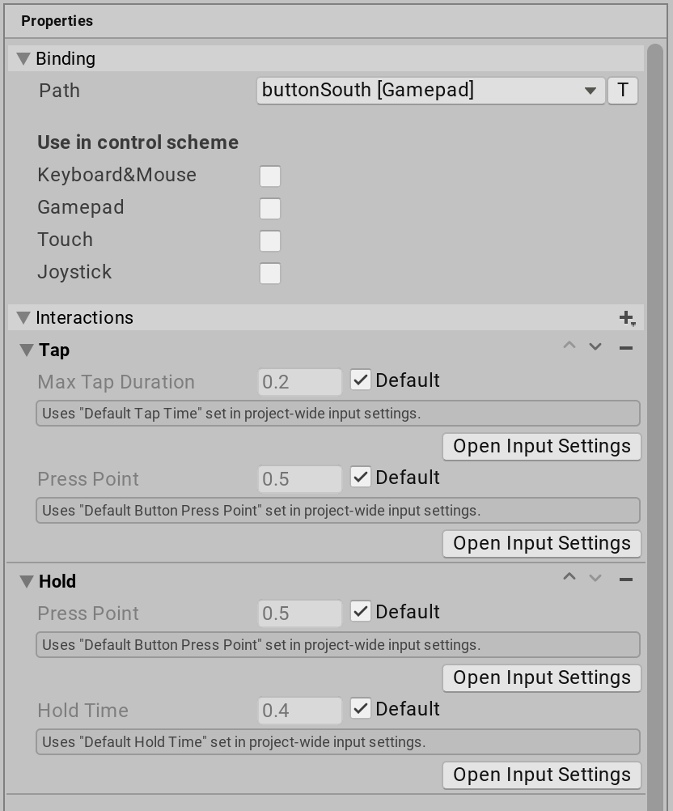Enable the Touch control scheme
This screenshot has height=811, width=673.
click(x=270, y=240)
